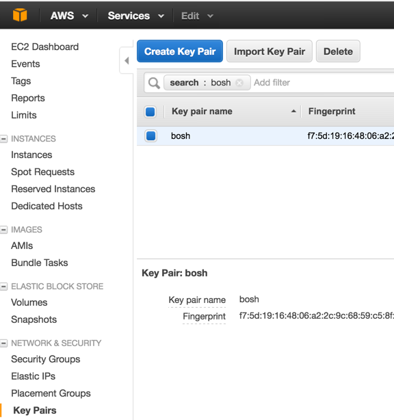The height and width of the screenshot is (420, 394).
Task: Uncheck the bosh key pair checkbox
Action: click(150, 135)
